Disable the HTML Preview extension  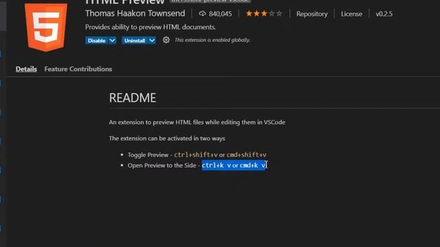point(96,40)
